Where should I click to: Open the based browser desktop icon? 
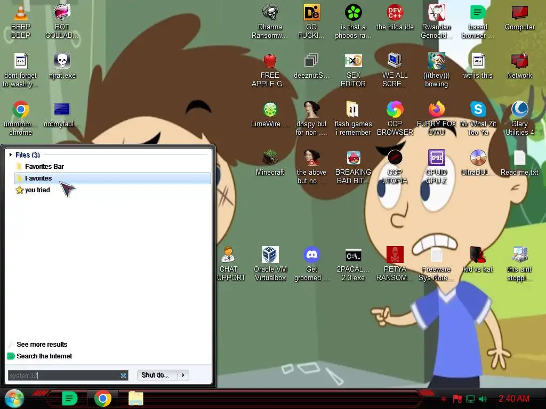click(478, 13)
